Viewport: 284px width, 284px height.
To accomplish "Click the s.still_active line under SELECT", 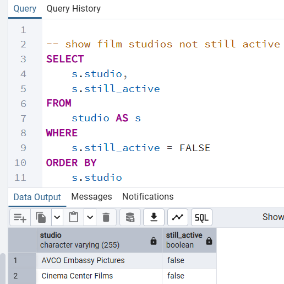I will point(116,89).
